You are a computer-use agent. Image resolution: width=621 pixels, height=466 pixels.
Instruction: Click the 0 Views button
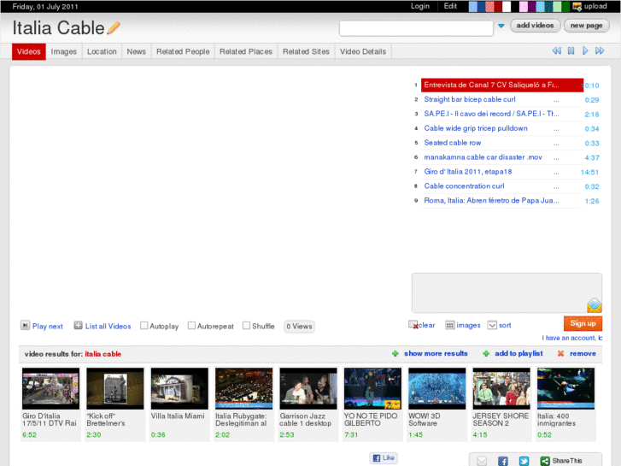click(x=299, y=326)
